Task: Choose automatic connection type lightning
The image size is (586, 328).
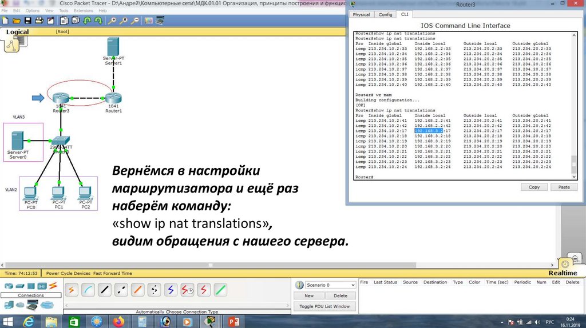Action: [71, 290]
